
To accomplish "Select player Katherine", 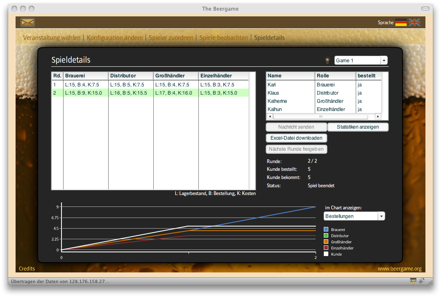I will pos(323,101).
